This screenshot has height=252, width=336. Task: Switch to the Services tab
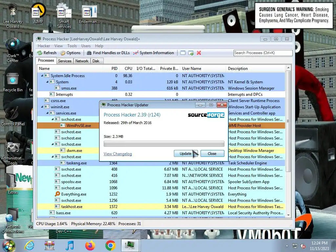click(x=65, y=61)
